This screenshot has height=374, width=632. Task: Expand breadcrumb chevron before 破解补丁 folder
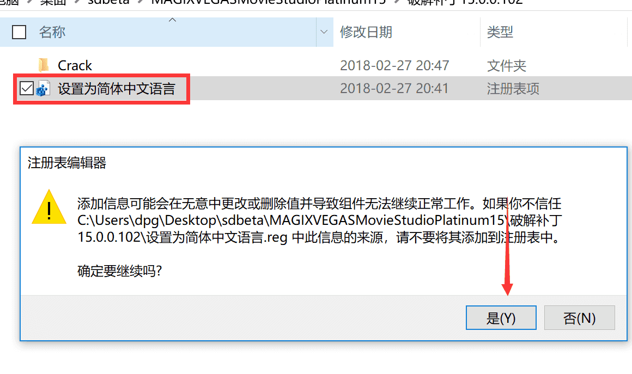coord(397,2)
